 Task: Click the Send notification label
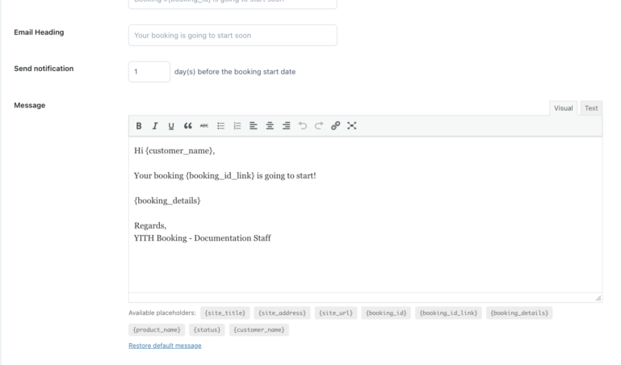44,69
